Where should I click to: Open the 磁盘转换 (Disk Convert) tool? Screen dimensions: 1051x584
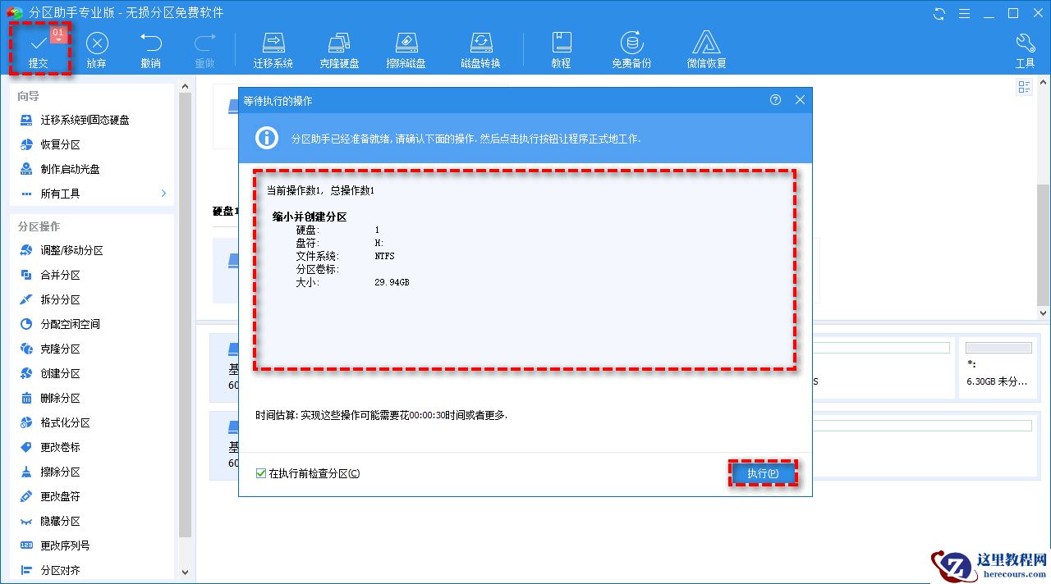click(x=480, y=48)
